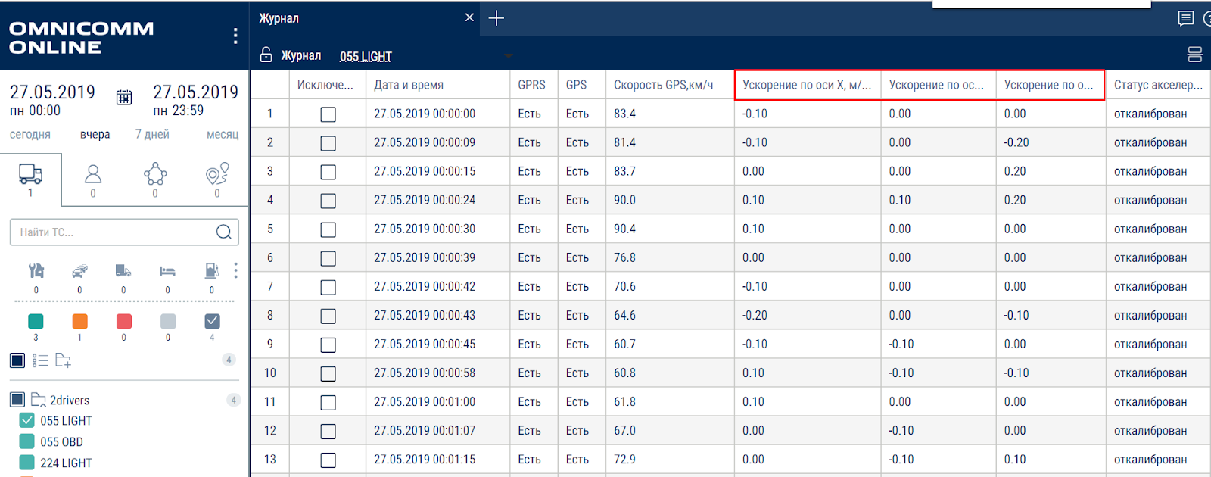Select the red status color filter
This screenshot has width=1211, height=477.
pos(124,321)
